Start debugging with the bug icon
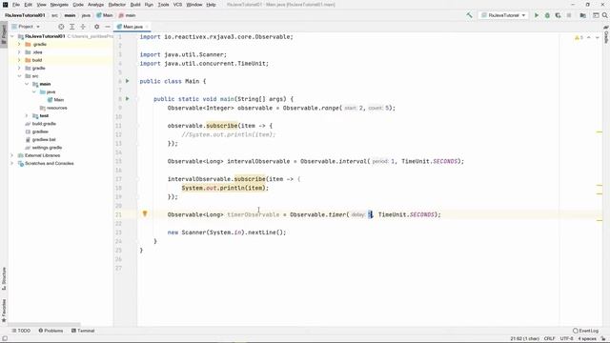The height and width of the screenshot is (343, 610). click(x=547, y=15)
